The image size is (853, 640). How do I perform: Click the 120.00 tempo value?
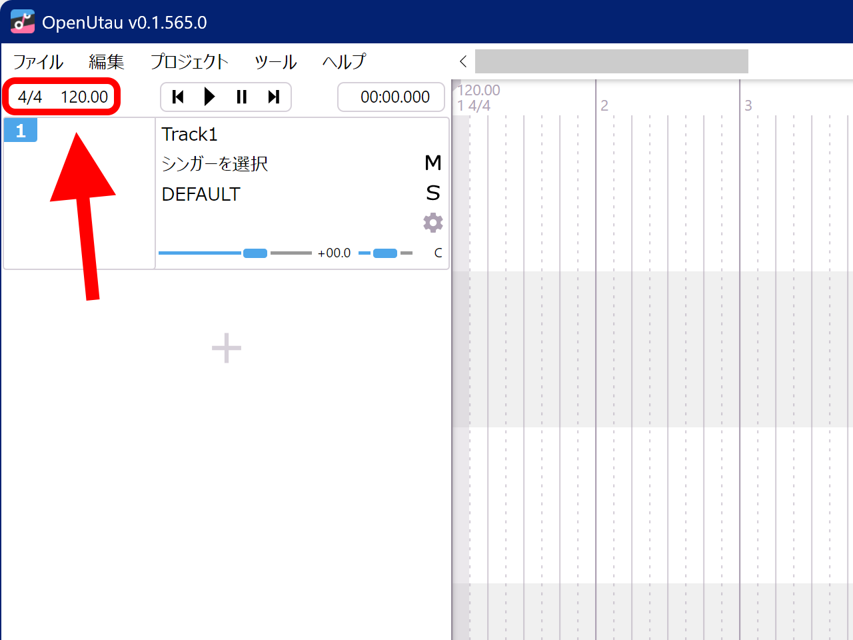(x=85, y=97)
